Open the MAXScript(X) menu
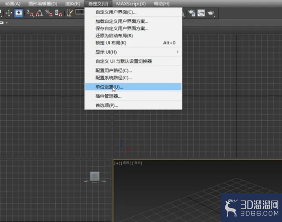 tap(131, 4)
